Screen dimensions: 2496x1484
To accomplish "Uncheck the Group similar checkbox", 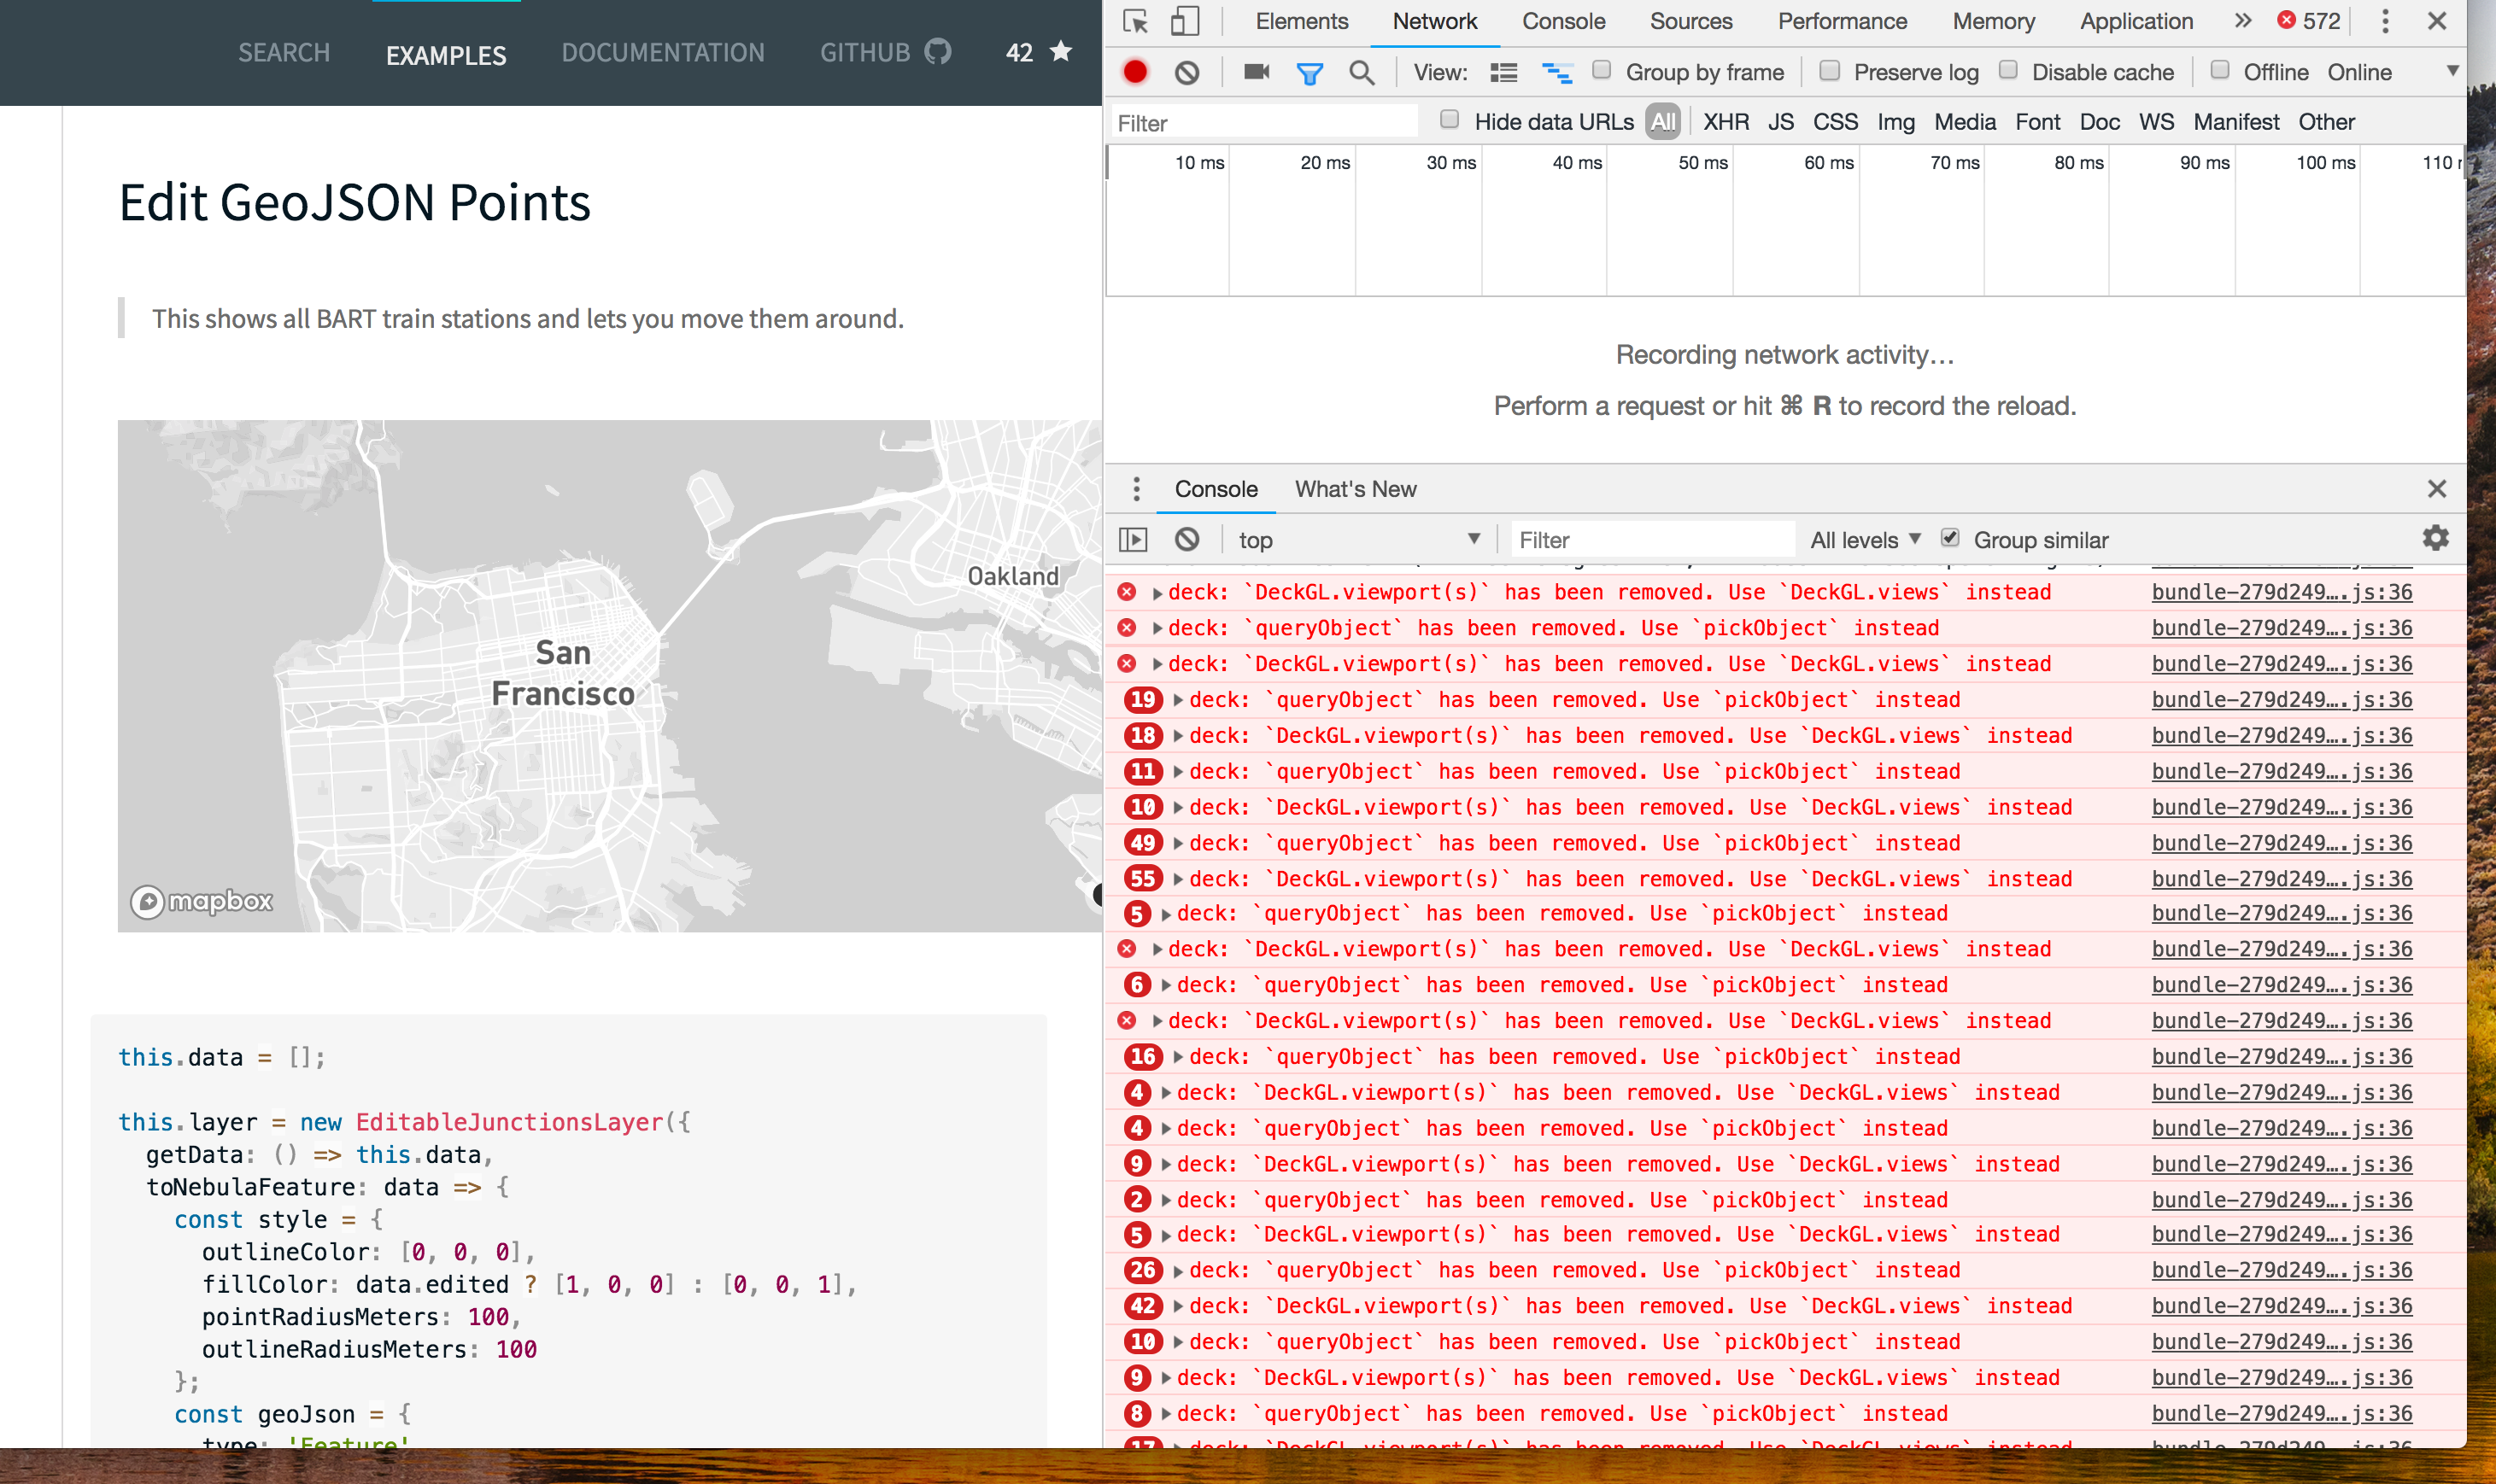I will (1950, 538).
